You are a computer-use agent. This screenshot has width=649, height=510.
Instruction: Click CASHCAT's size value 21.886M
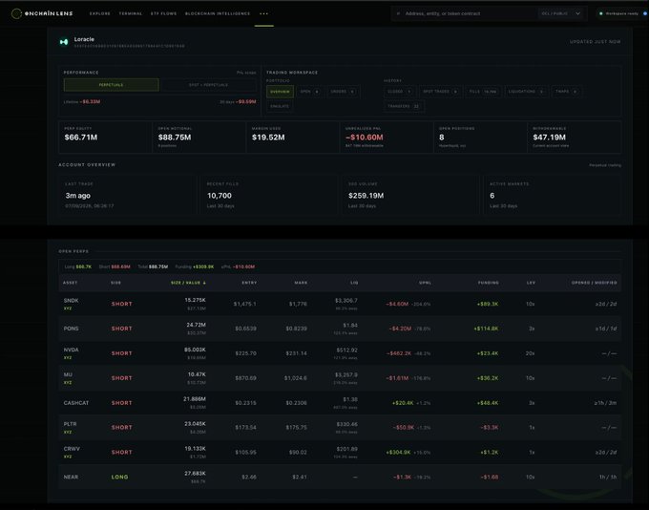[195, 399]
